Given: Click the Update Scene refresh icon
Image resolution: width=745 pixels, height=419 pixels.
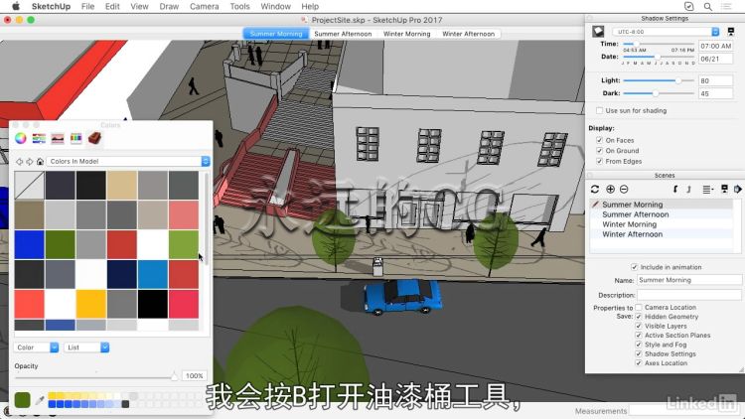Looking at the screenshot, I should 595,189.
